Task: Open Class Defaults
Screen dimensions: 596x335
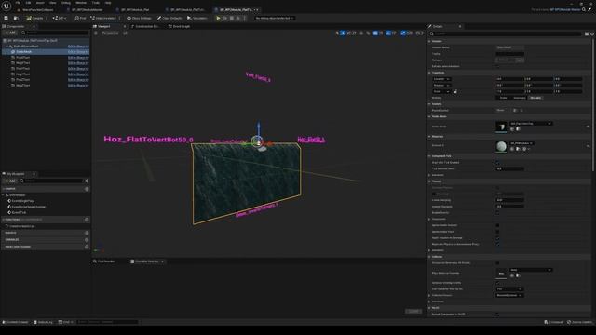Action: click(169, 18)
